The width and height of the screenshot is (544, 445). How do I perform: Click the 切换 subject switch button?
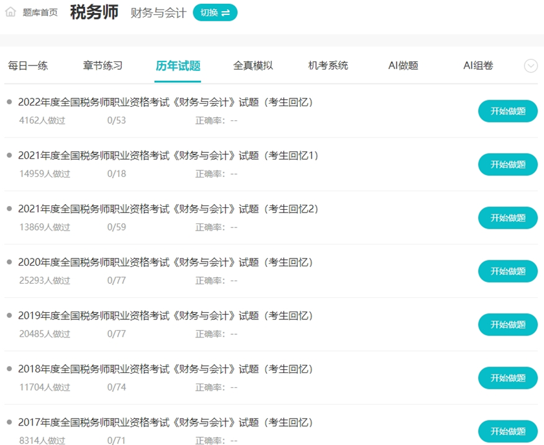click(x=215, y=12)
